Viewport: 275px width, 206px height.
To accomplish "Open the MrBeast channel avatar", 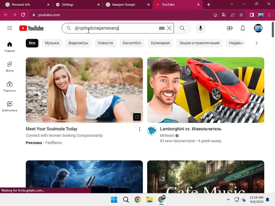I will 152,131.
